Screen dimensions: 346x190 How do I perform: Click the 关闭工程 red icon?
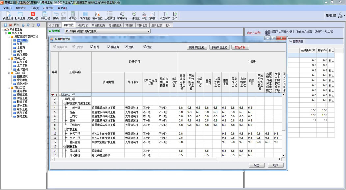tap(33, 14)
